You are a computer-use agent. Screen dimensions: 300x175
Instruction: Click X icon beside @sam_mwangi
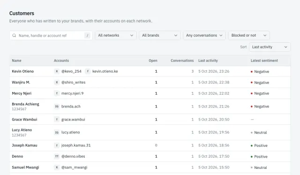click(57, 167)
